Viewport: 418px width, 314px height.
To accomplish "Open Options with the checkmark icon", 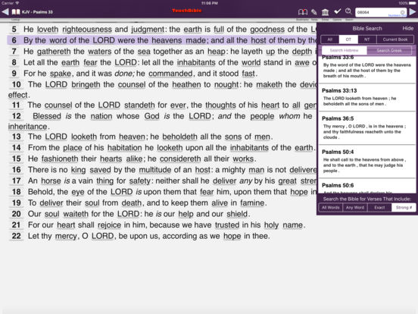I will [338, 11].
